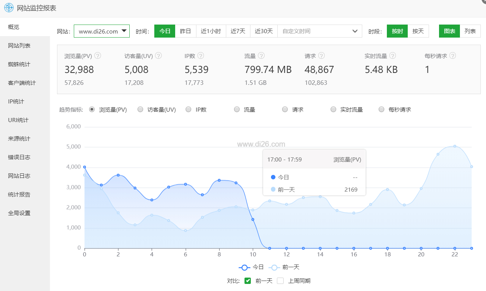Open the www.di26.com website dropdown
This screenshot has height=291, width=486.
[102, 31]
